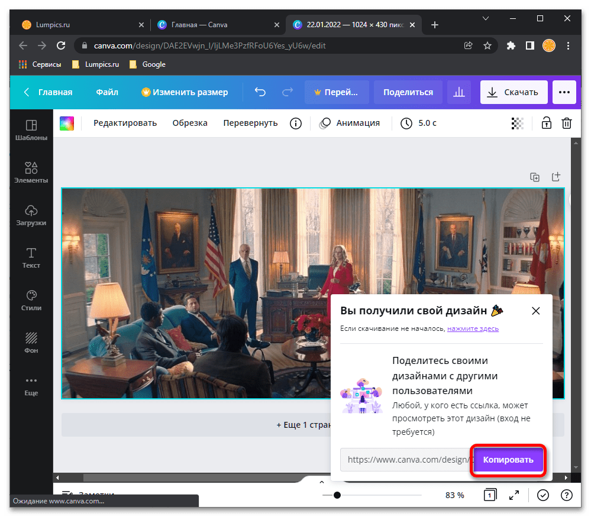
Task: Click the checkmark status icon at bottom
Action: coord(543,495)
